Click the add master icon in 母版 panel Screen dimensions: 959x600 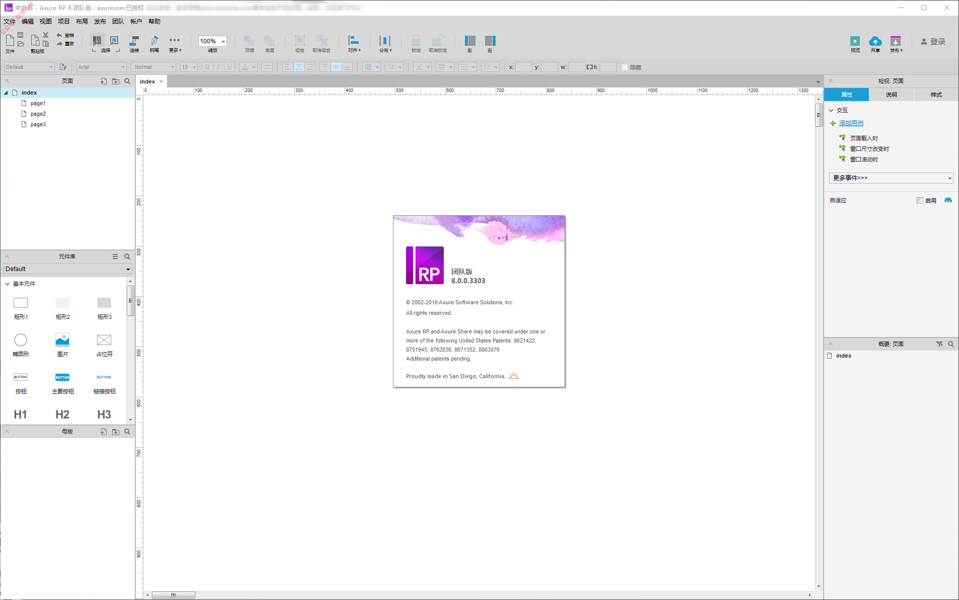104,432
